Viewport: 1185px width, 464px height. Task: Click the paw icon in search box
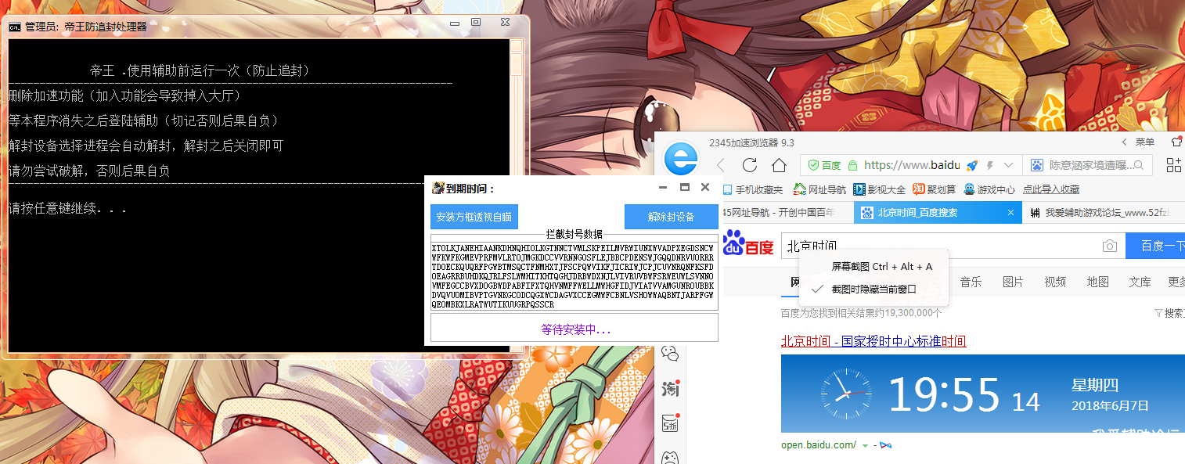[x=1036, y=165]
